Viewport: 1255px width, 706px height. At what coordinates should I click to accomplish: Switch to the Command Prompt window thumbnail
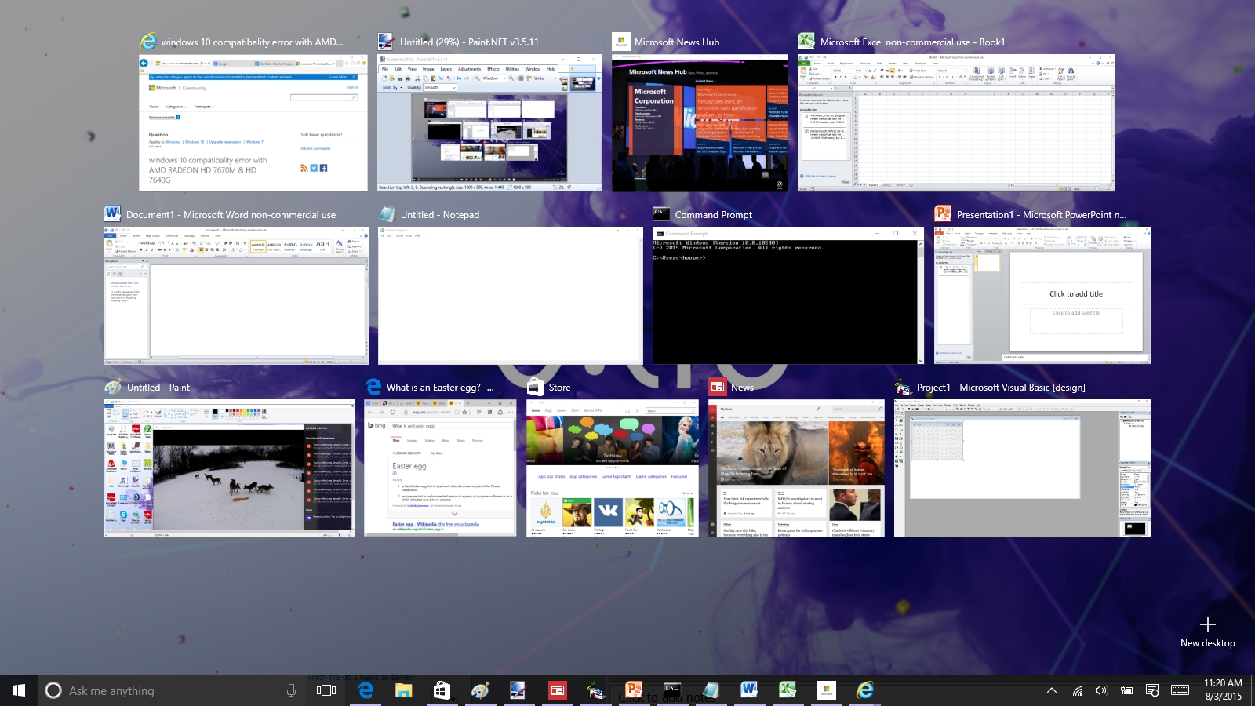point(788,296)
